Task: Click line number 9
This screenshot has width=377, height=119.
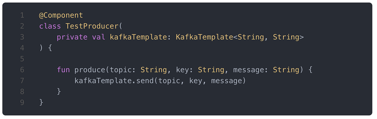Action: click(x=22, y=103)
